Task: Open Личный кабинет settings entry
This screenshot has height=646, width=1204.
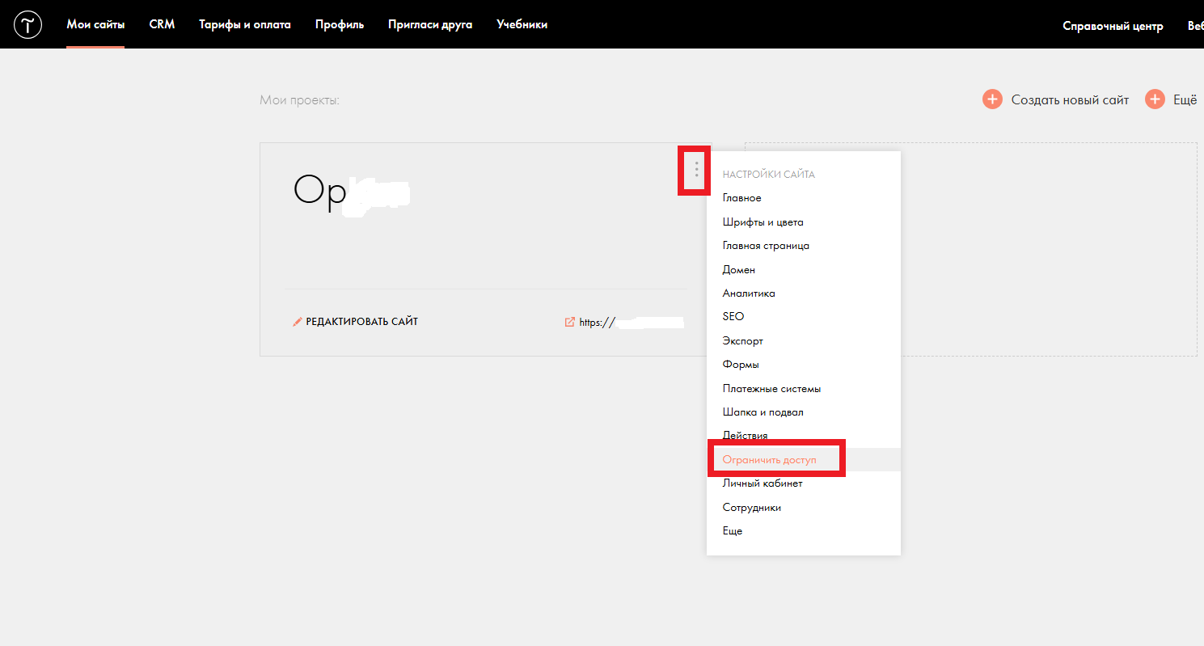Action: point(762,483)
